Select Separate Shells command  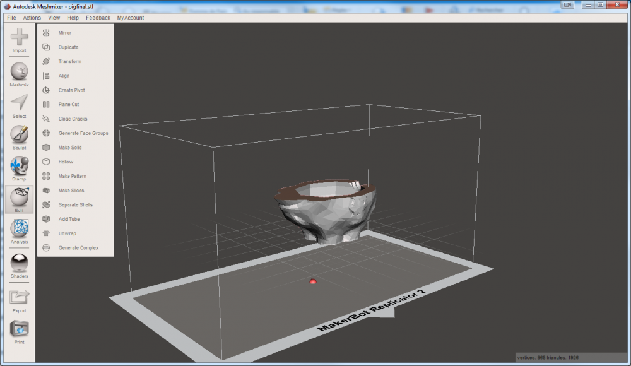[x=76, y=204]
